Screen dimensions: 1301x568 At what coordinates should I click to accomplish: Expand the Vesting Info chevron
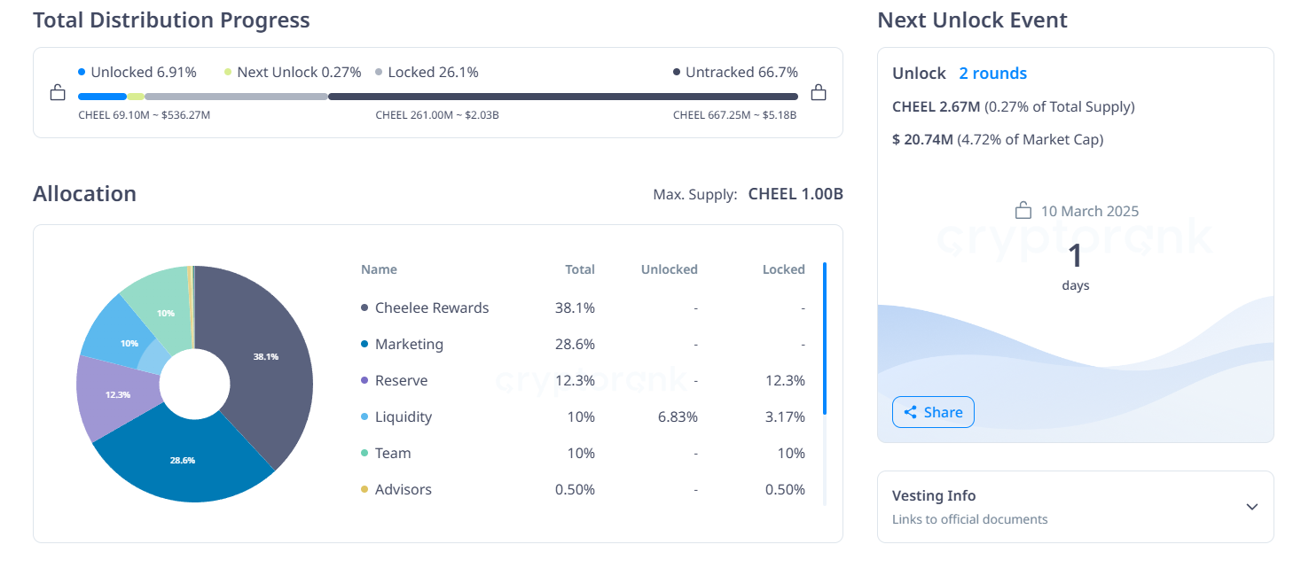pos(1251,507)
